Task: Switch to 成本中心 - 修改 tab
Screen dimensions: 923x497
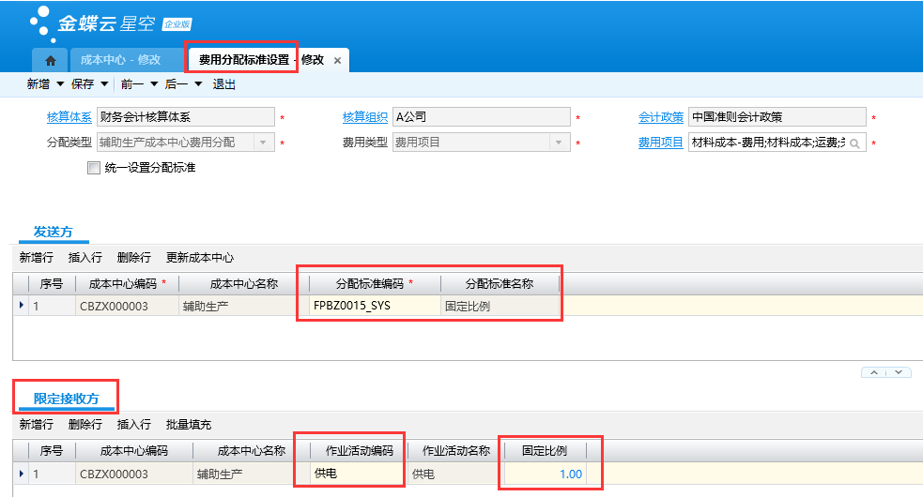Action: tap(120, 60)
